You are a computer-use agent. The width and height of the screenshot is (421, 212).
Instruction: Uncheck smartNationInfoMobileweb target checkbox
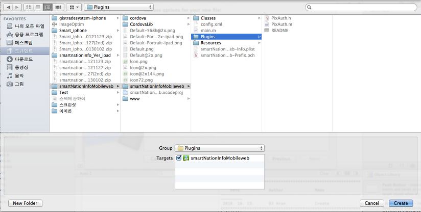179,158
